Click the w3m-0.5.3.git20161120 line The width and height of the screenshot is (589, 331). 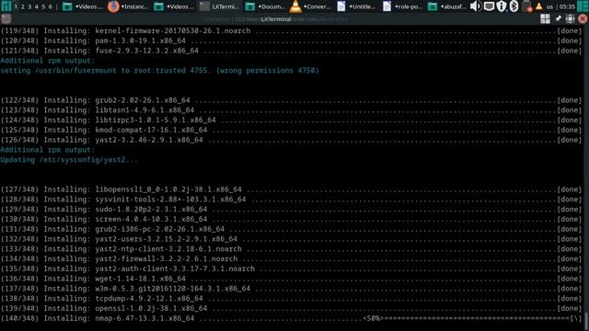(291, 289)
